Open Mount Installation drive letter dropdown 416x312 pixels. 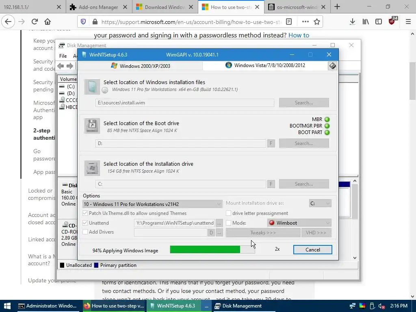(320, 203)
